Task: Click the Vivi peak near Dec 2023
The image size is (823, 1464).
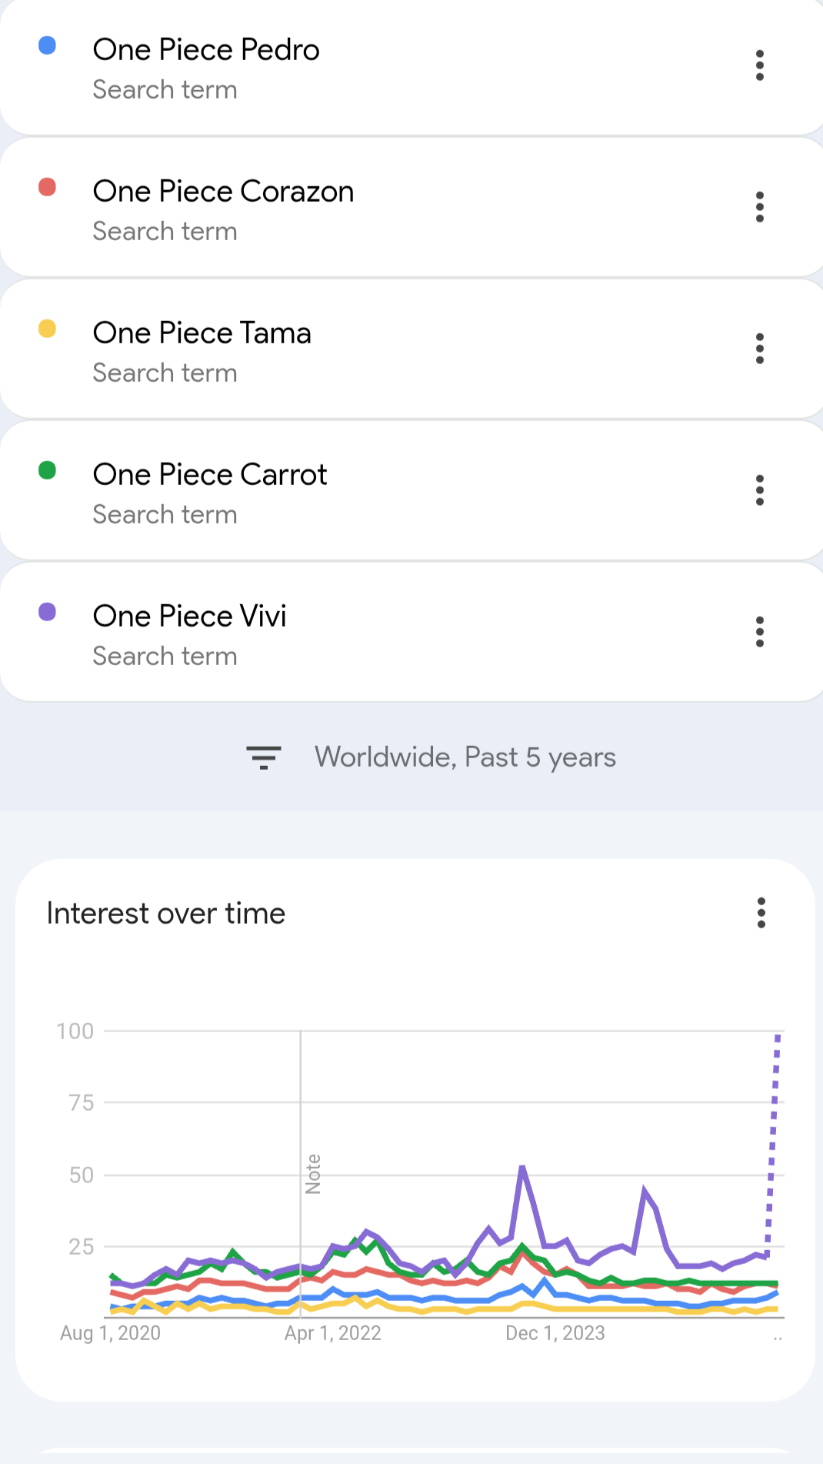Action: pos(523,1168)
